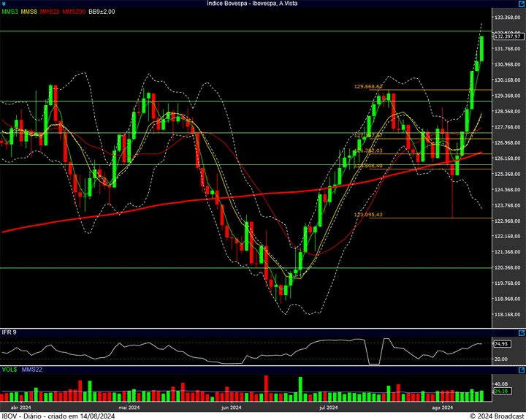This screenshot has width=526, height=420.
Task: Click the jul 2024 date axis label
Action: point(328,407)
